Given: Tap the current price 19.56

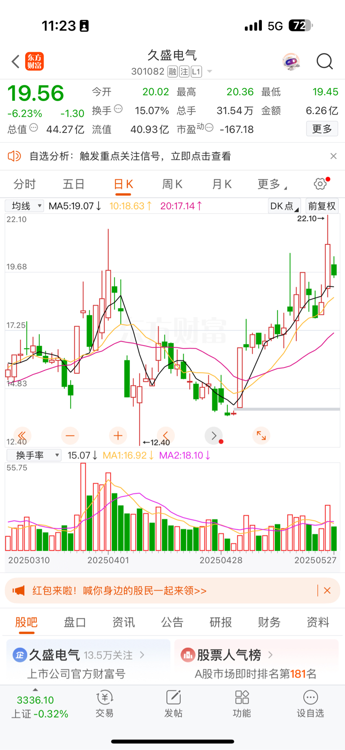Looking at the screenshot, I should coord(36,93).
